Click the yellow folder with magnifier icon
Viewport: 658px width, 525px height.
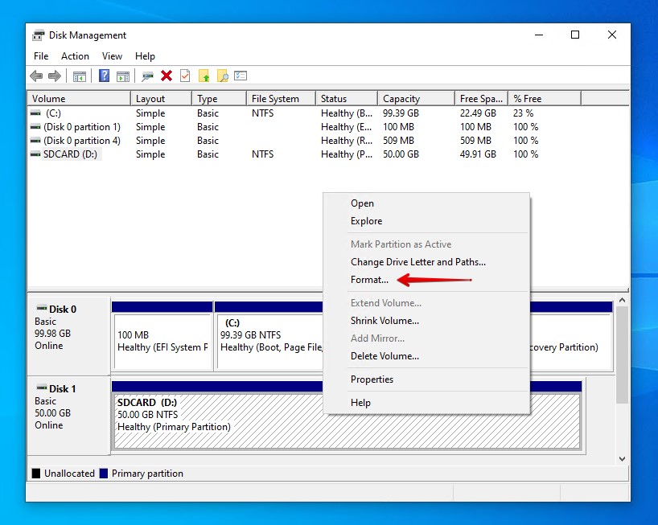(222, 76)
